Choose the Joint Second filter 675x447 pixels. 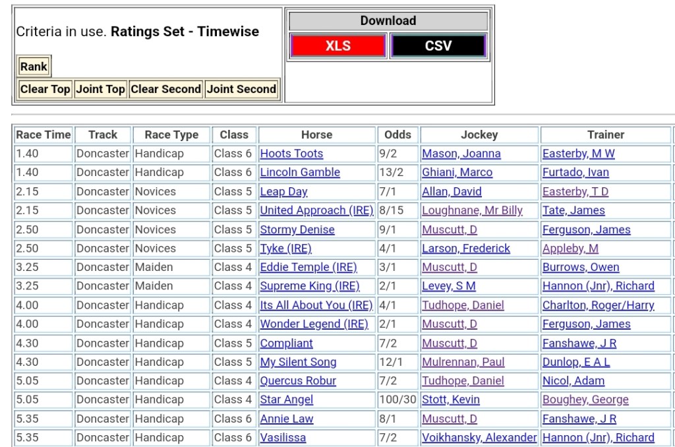point(241,89)
